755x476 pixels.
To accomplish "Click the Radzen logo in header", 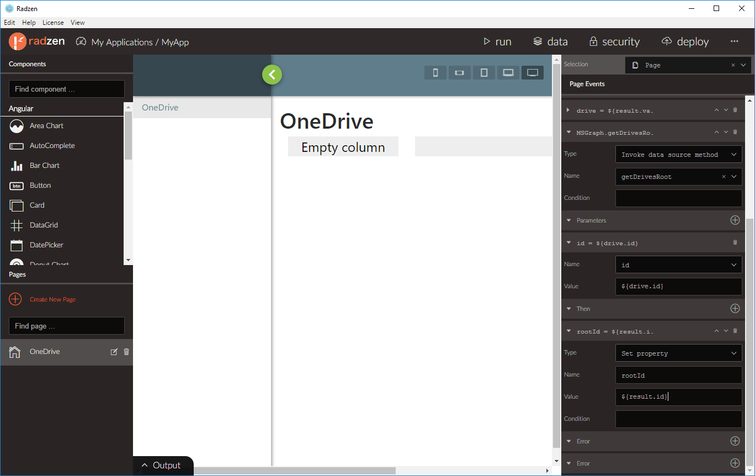I will (38, 41).
